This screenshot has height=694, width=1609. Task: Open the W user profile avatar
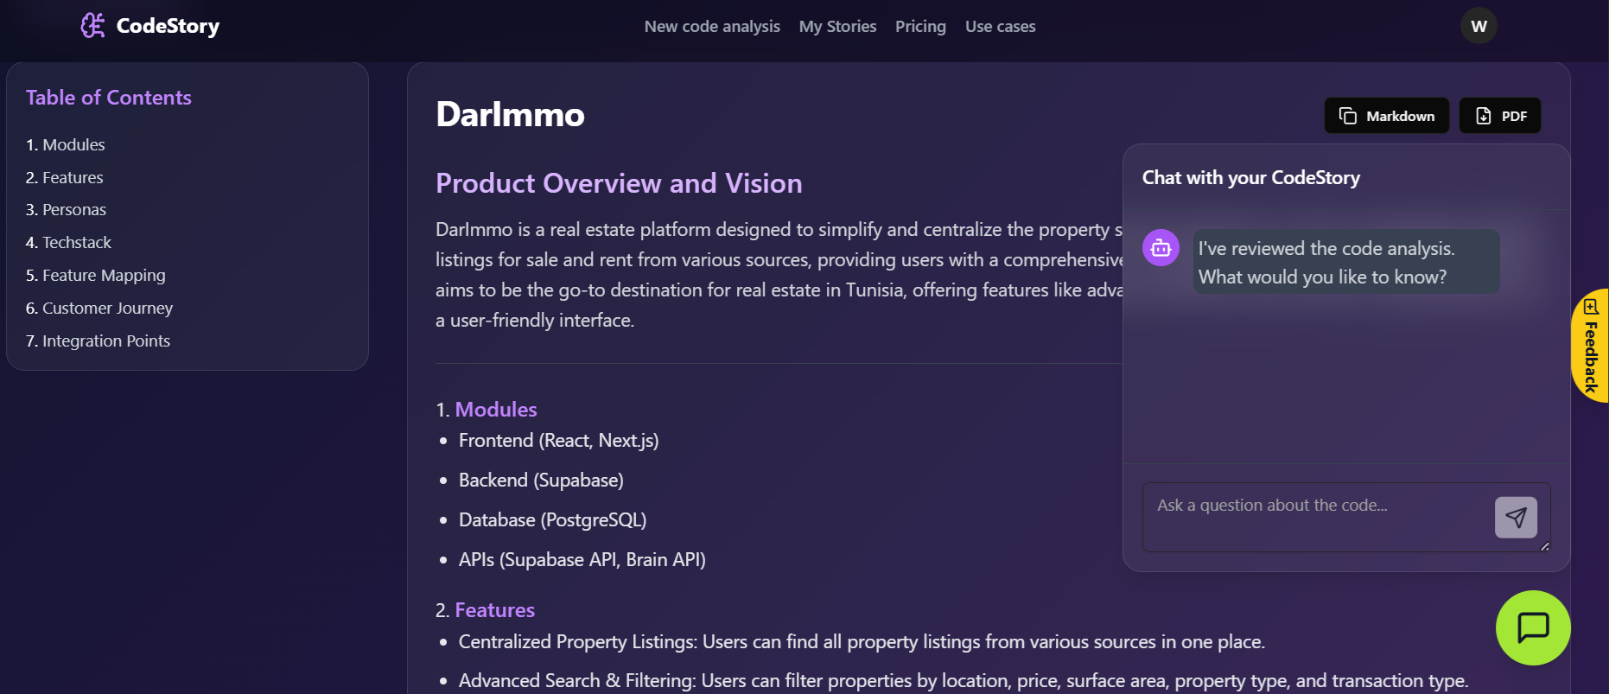coord(1479,26)
